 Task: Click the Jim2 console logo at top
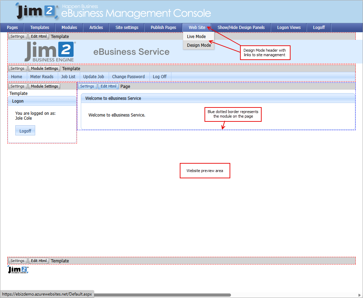point(37,11)
